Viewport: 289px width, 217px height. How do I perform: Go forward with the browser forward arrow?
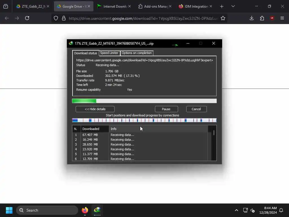[17, 18]
